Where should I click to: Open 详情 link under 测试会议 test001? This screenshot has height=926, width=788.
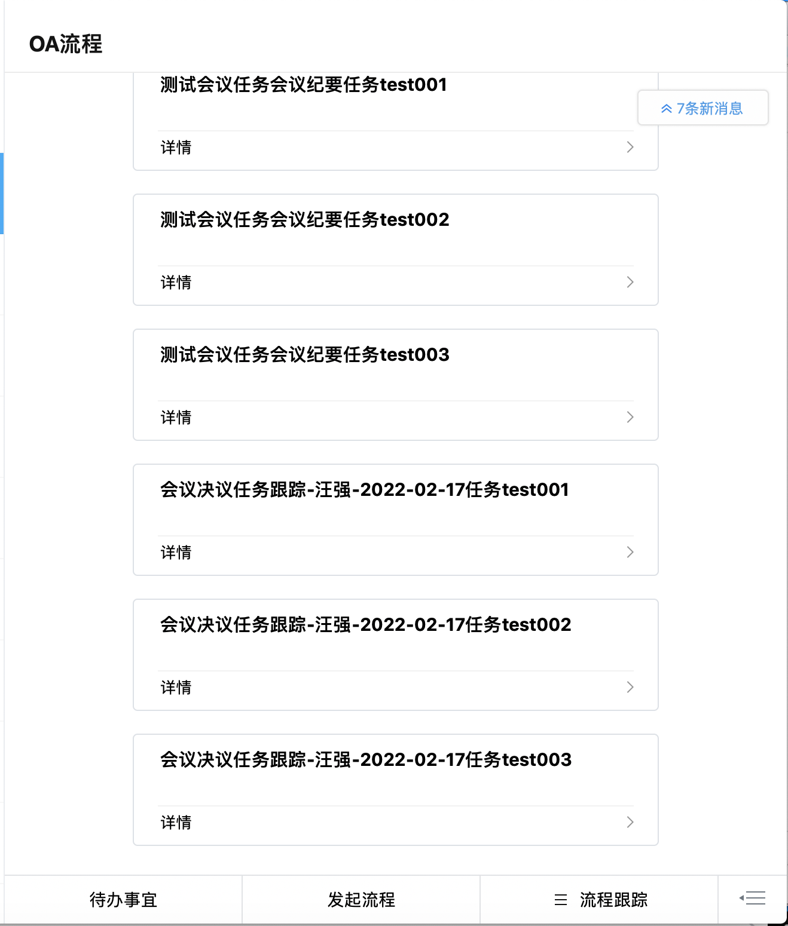point(176,148)
